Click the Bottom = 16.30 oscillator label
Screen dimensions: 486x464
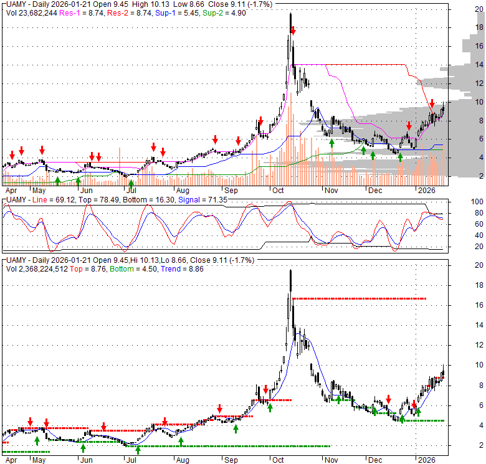tap(148, 200)
